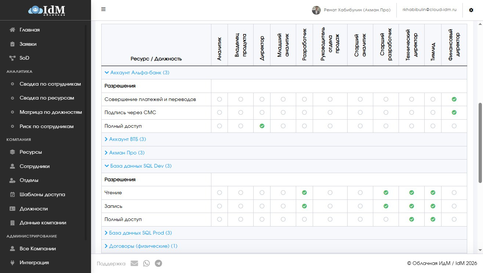Image resolution: width=483 pixels, height=273 pixels.
Task: Click the hamburger menu icon
Action: pos(103,10)
